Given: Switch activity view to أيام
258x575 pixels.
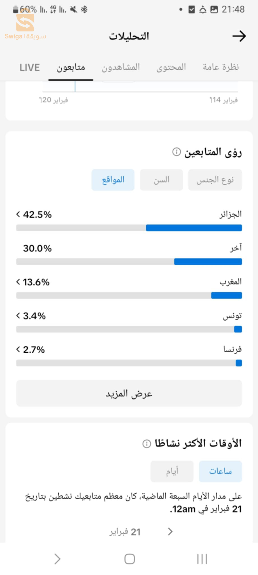Looking at the screenshot, I should tap(172, 471).
